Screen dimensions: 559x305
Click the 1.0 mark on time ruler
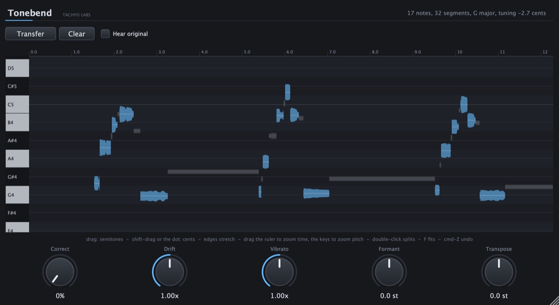point(76,52)
